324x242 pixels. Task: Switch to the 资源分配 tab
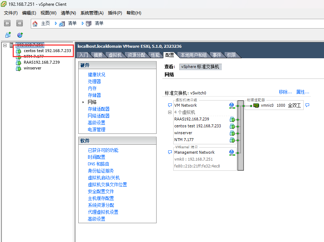[x=136, y=55]
